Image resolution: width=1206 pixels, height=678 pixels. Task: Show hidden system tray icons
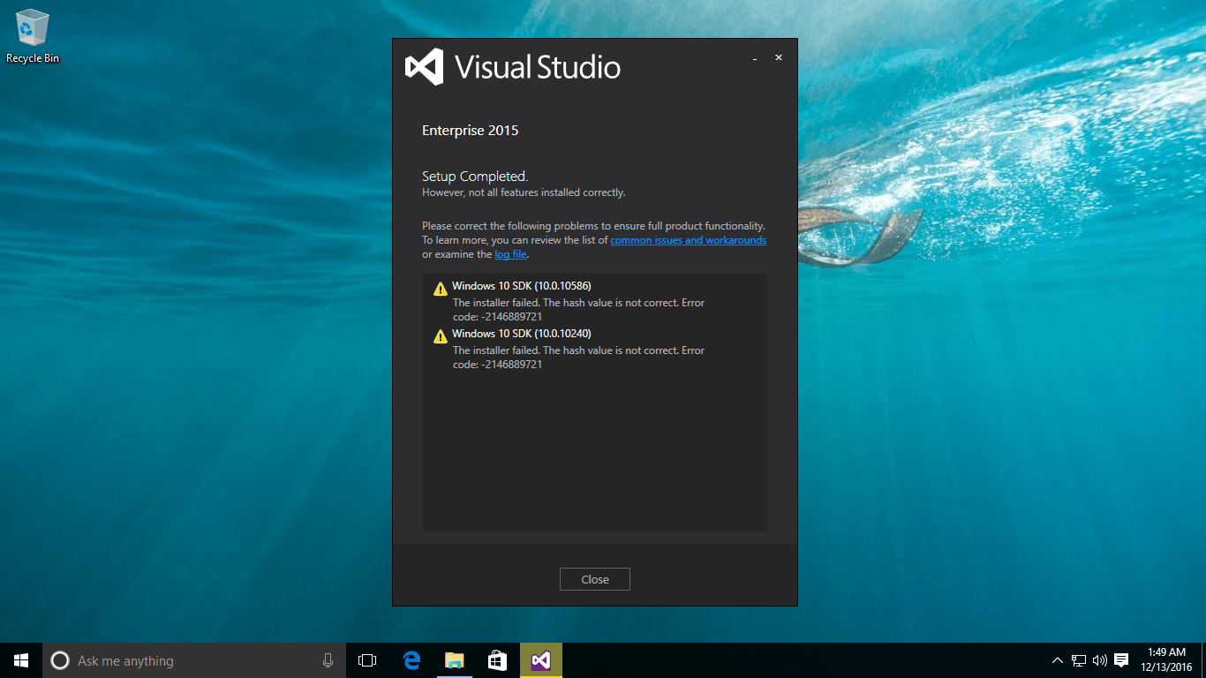pyautogui.click(x=1058, y=660)
